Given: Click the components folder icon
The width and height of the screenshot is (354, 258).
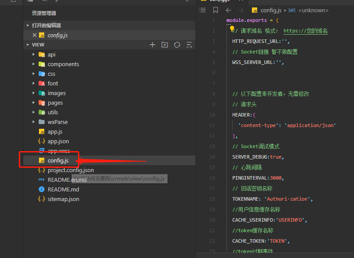Looking at the screenshot, I should click(42, 64).
